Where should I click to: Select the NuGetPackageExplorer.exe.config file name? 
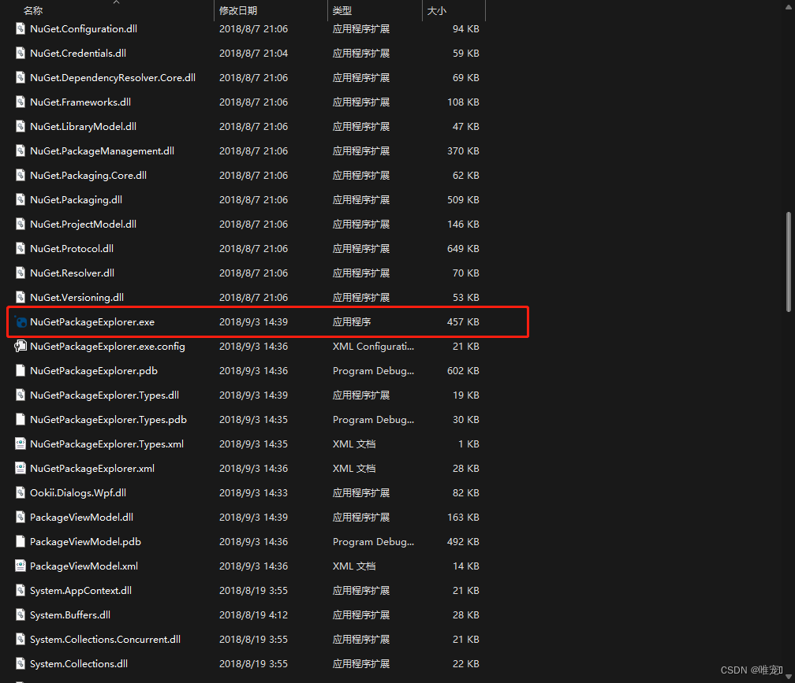click(x=107, y=347)
